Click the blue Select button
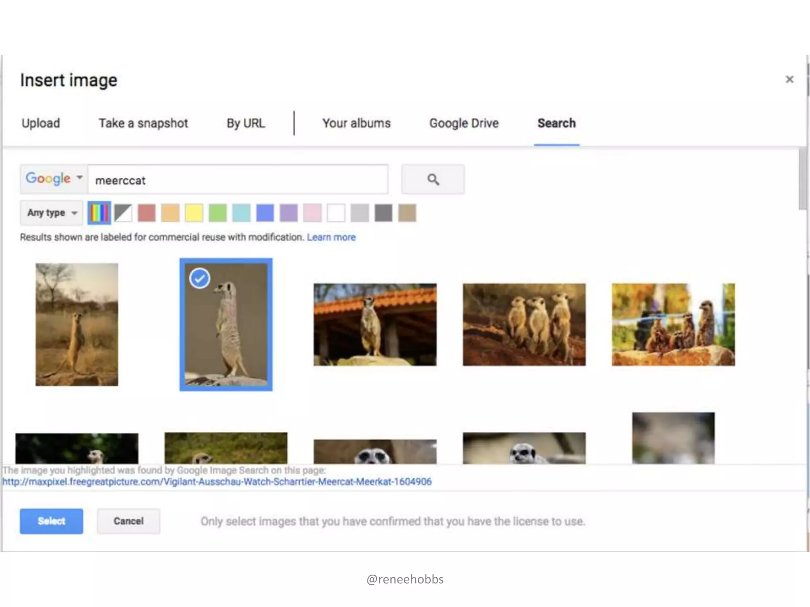The width and height of the screenshot is (810, 607). pos(51,521)
